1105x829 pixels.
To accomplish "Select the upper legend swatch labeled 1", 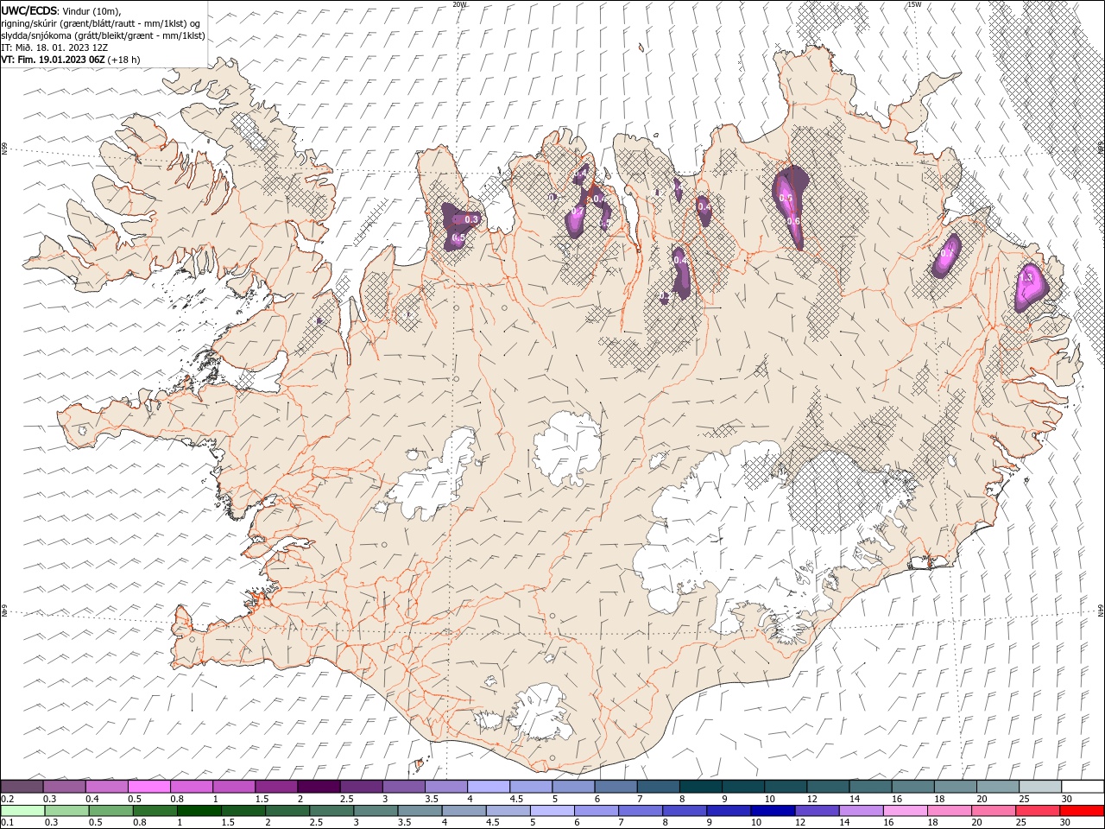I will pyautogui.click(x=233, y=786).
